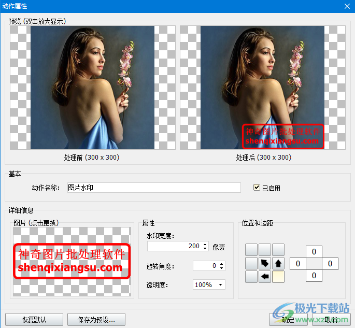Click the 旋转角度: label
Viewport: 355px width, 328px height.
(160, 266)
